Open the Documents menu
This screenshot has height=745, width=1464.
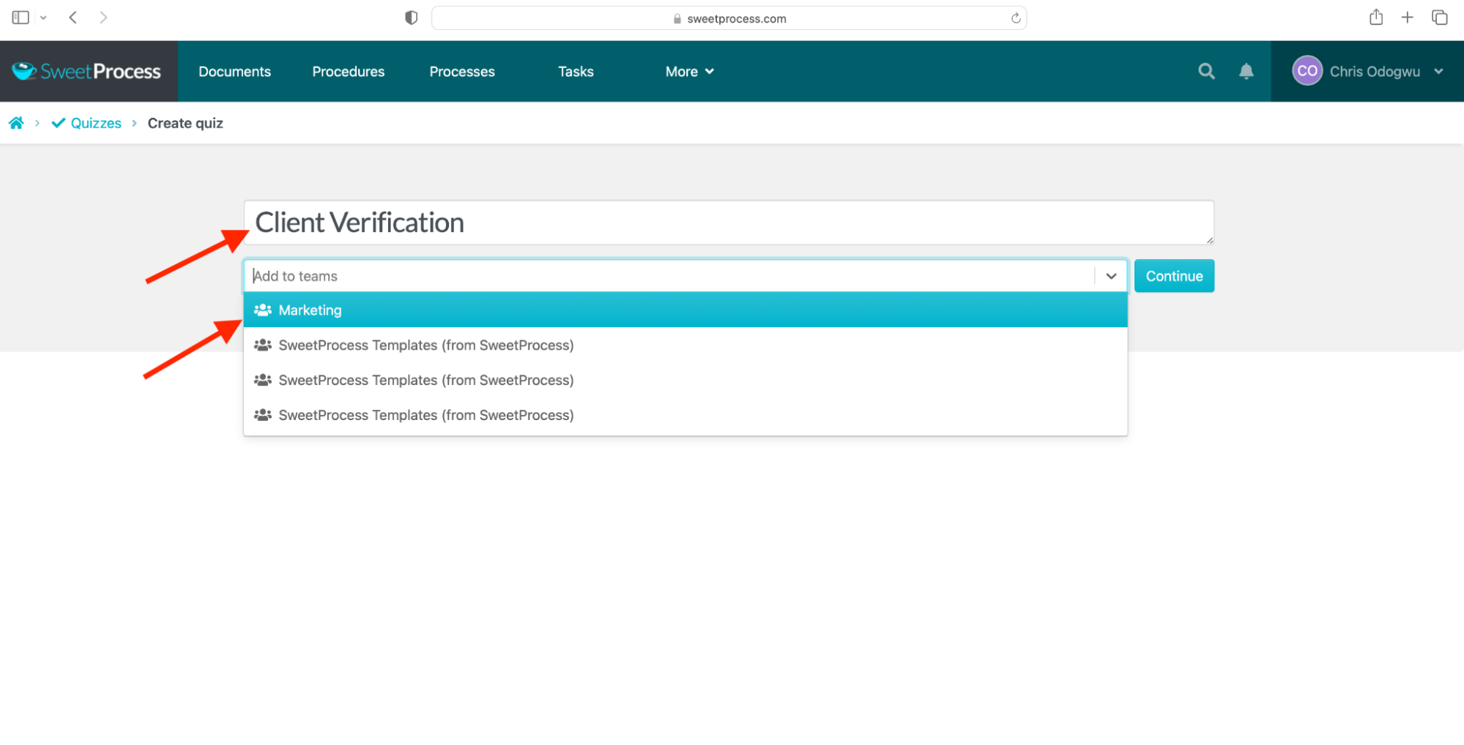tap(234, 71)
